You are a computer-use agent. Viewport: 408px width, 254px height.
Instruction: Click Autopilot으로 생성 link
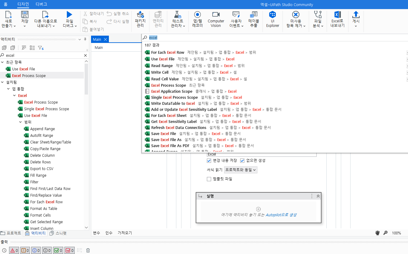[281, 215]
